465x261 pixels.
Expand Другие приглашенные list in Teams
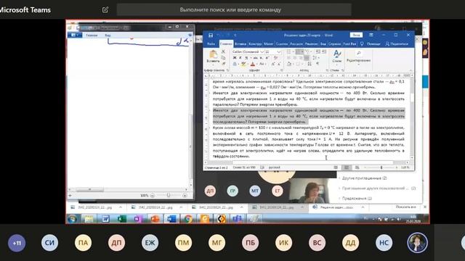coord(364,178)
